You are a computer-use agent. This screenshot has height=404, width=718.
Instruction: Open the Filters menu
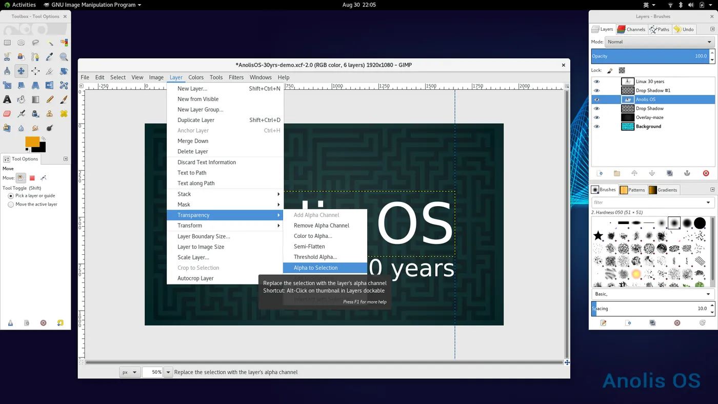[x=236, y=77]
